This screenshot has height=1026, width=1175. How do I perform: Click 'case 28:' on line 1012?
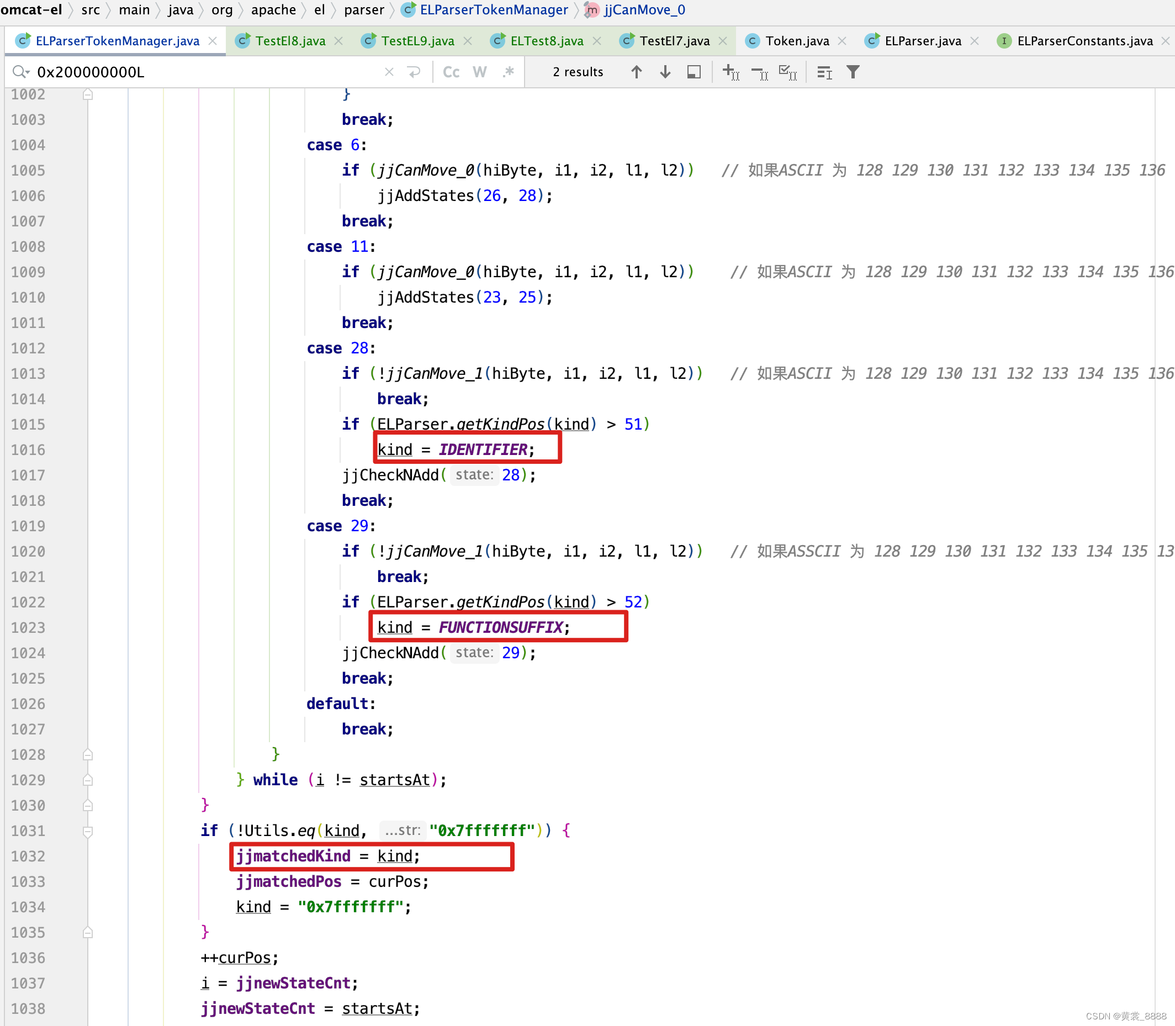(x=341, y=348)
